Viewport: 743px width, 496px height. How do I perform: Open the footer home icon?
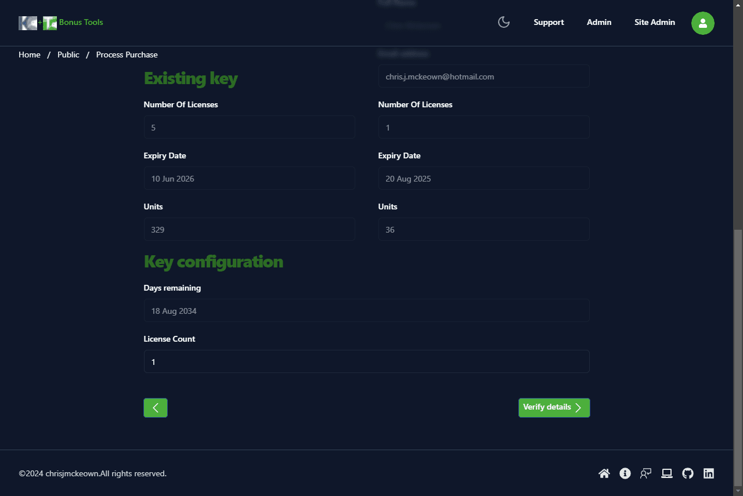click(x=604, y=473)
